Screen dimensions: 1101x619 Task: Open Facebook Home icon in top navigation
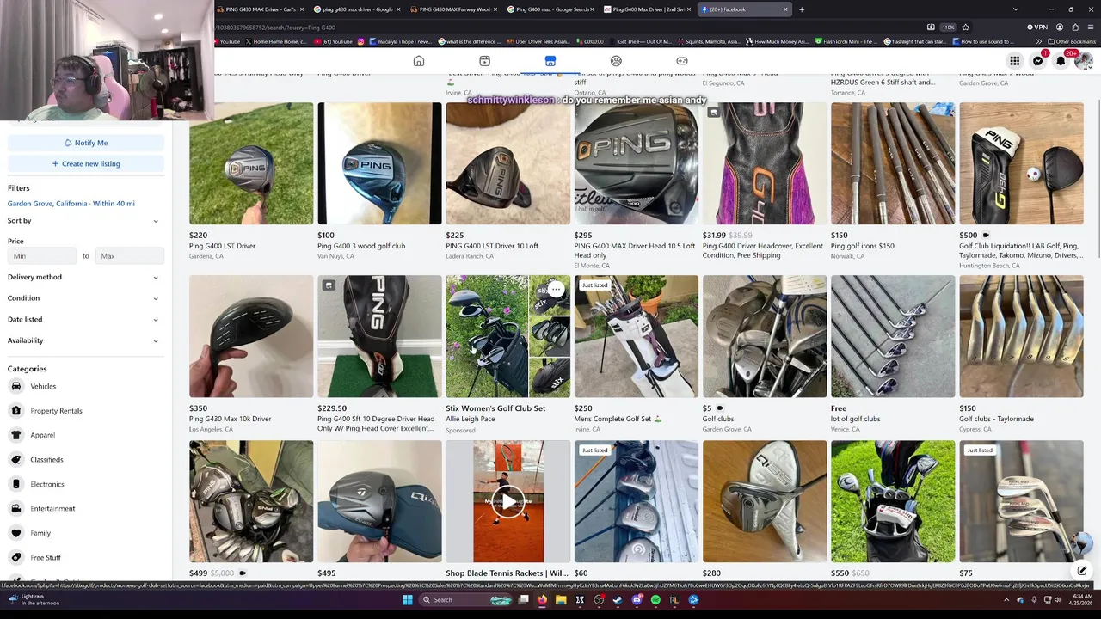point(419,61)
